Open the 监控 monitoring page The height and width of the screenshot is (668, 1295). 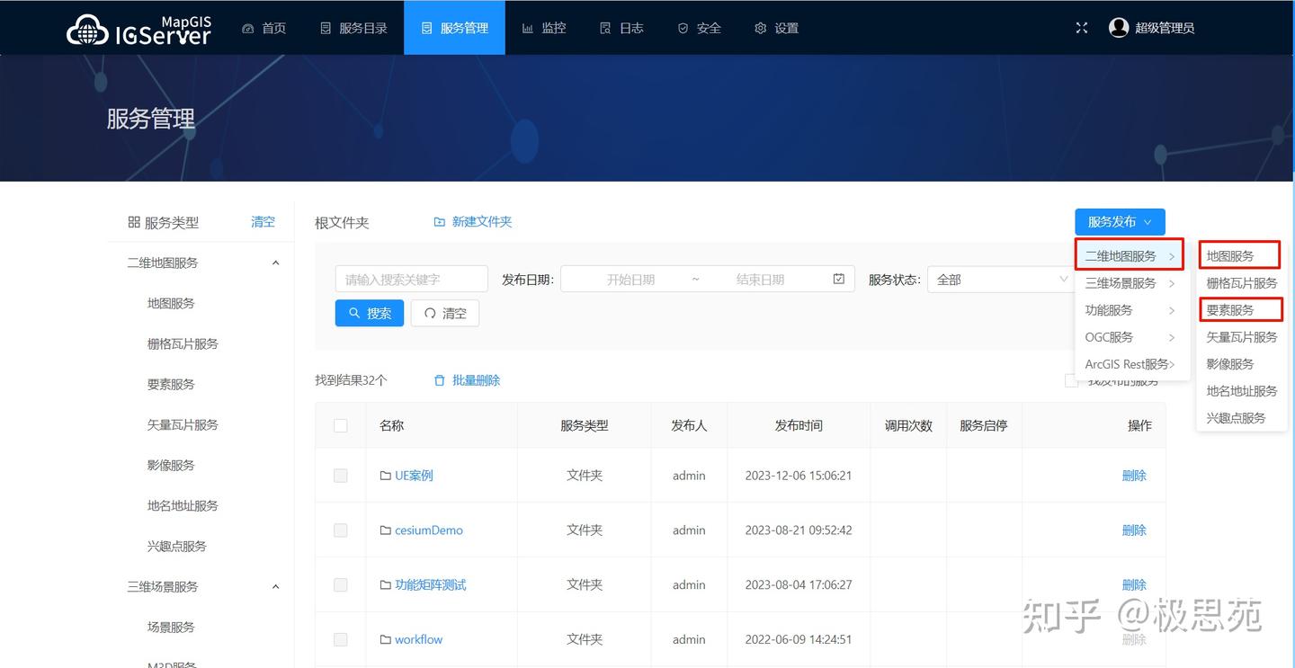pos(543,28)
